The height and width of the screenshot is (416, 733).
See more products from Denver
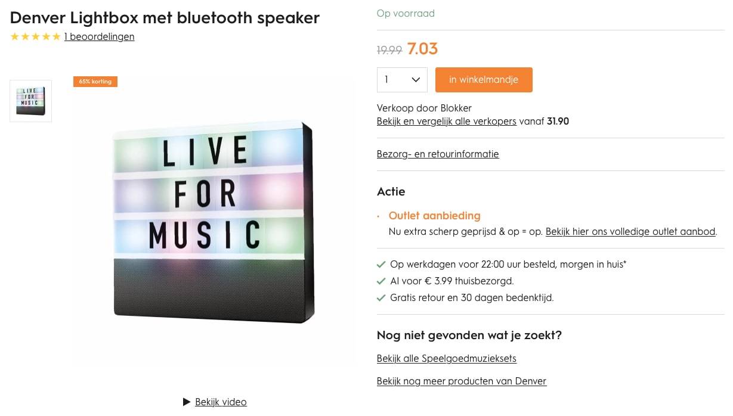462,381
